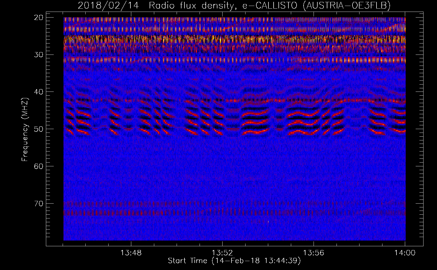Click the 40 frequency tick label
Viewport: 437px width, 270px height.
point(39,92)
